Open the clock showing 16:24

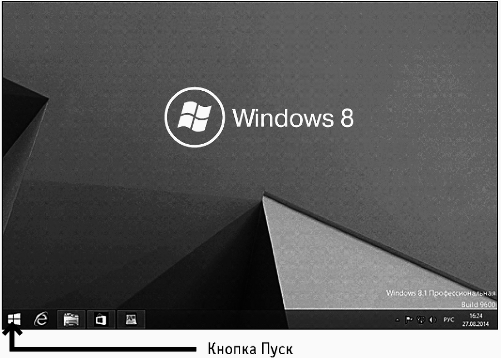coord(476,320)
